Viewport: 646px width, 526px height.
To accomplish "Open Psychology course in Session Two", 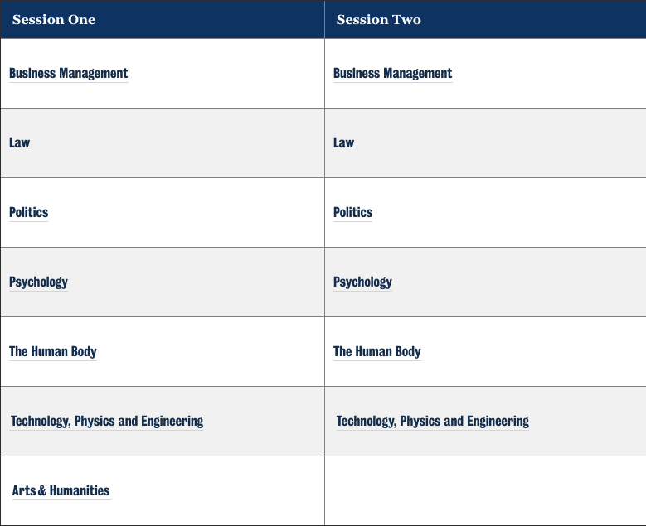I will 362,282.
